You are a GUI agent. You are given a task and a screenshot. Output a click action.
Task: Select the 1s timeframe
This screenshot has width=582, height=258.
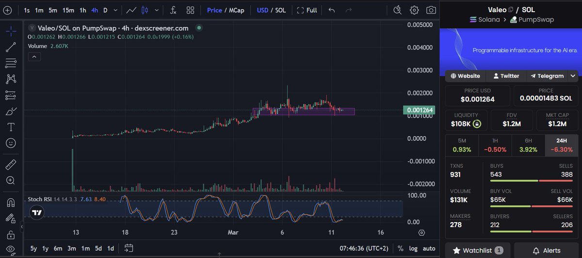tap(27, 10)
